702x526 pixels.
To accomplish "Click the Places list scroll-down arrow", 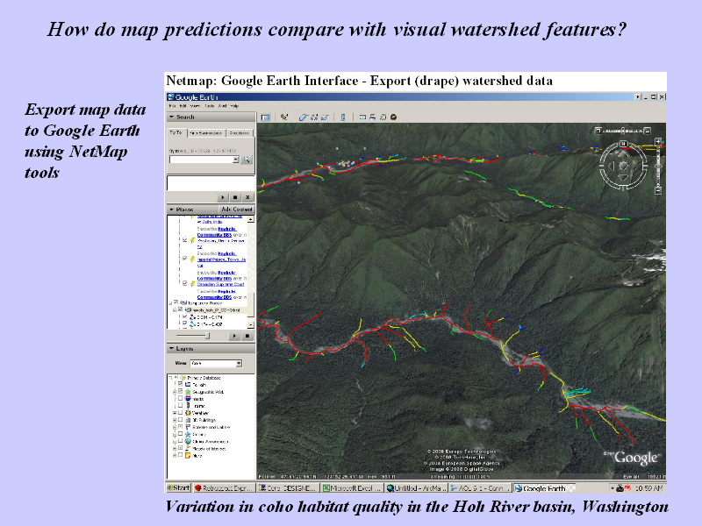I will [251, 325].
